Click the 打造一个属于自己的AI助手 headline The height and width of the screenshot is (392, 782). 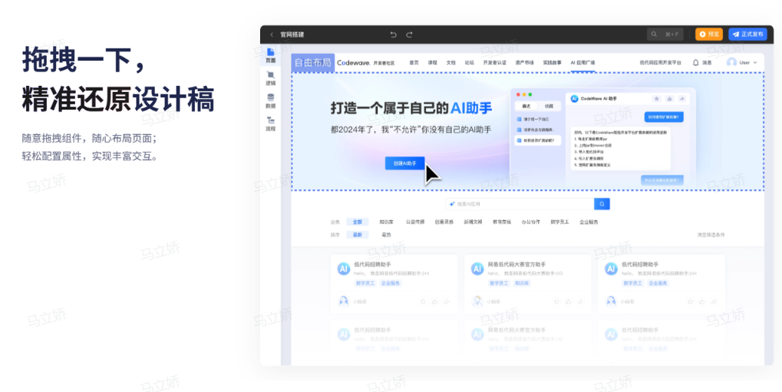[x=411, y=107]
